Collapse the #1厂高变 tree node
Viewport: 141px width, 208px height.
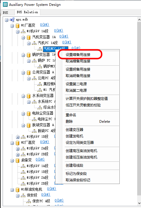pyautogui.click(x=12, y=26)
